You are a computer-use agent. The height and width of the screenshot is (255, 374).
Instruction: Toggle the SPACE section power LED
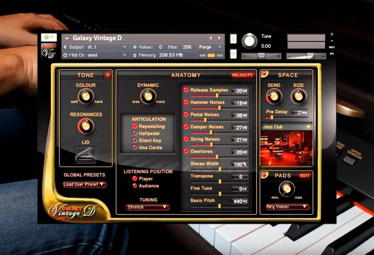point(264,74)
